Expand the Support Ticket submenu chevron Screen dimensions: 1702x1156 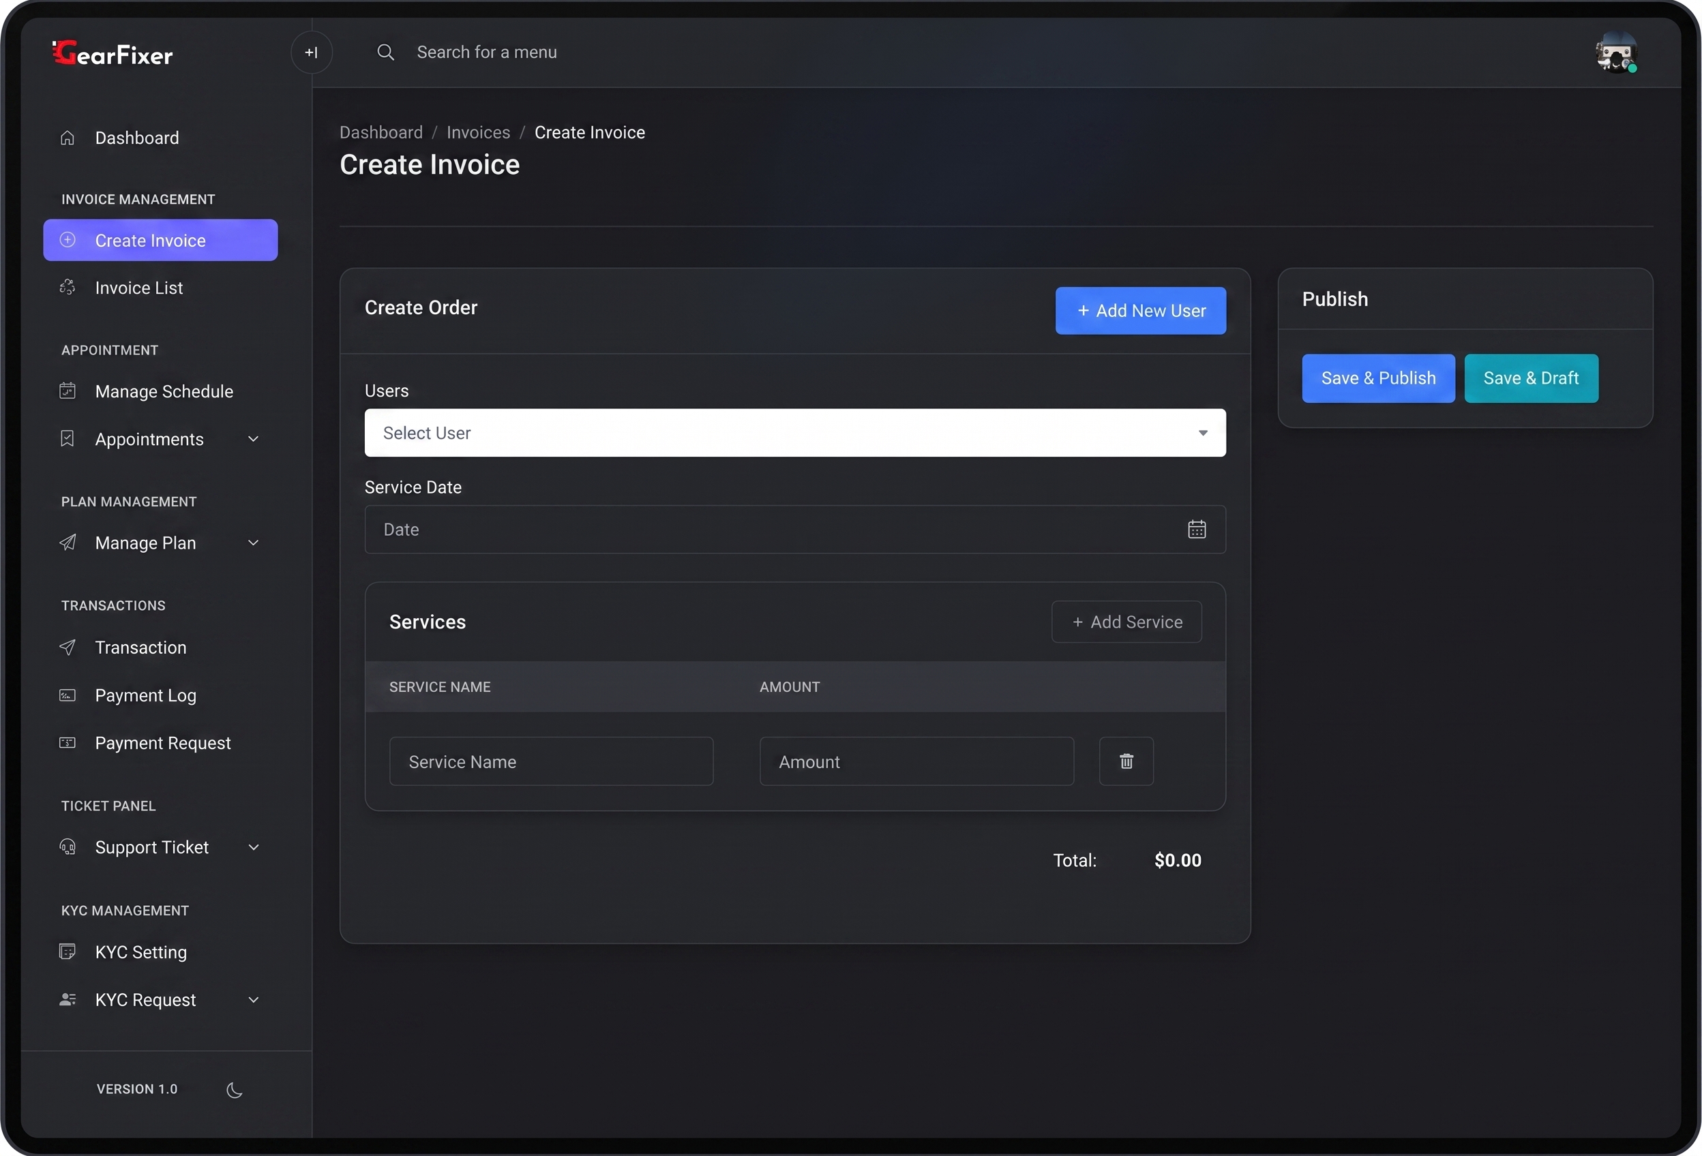(254, 847)
